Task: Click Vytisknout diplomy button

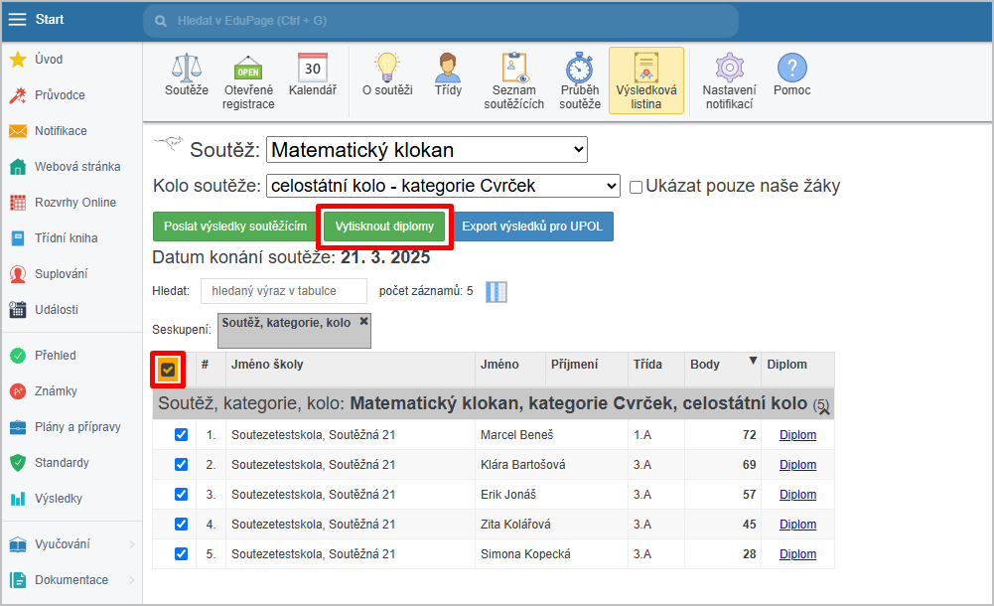Action: (385, 227)
